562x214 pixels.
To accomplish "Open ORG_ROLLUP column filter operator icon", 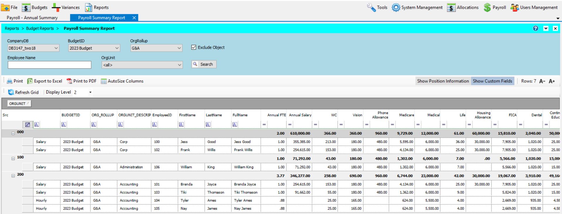I will tap(94, 125).
